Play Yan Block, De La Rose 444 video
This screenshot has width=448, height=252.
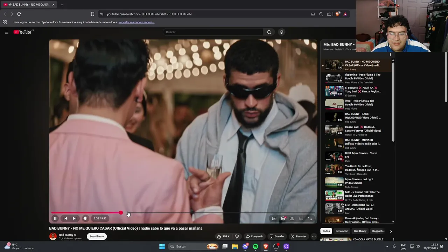coord(356,170)
